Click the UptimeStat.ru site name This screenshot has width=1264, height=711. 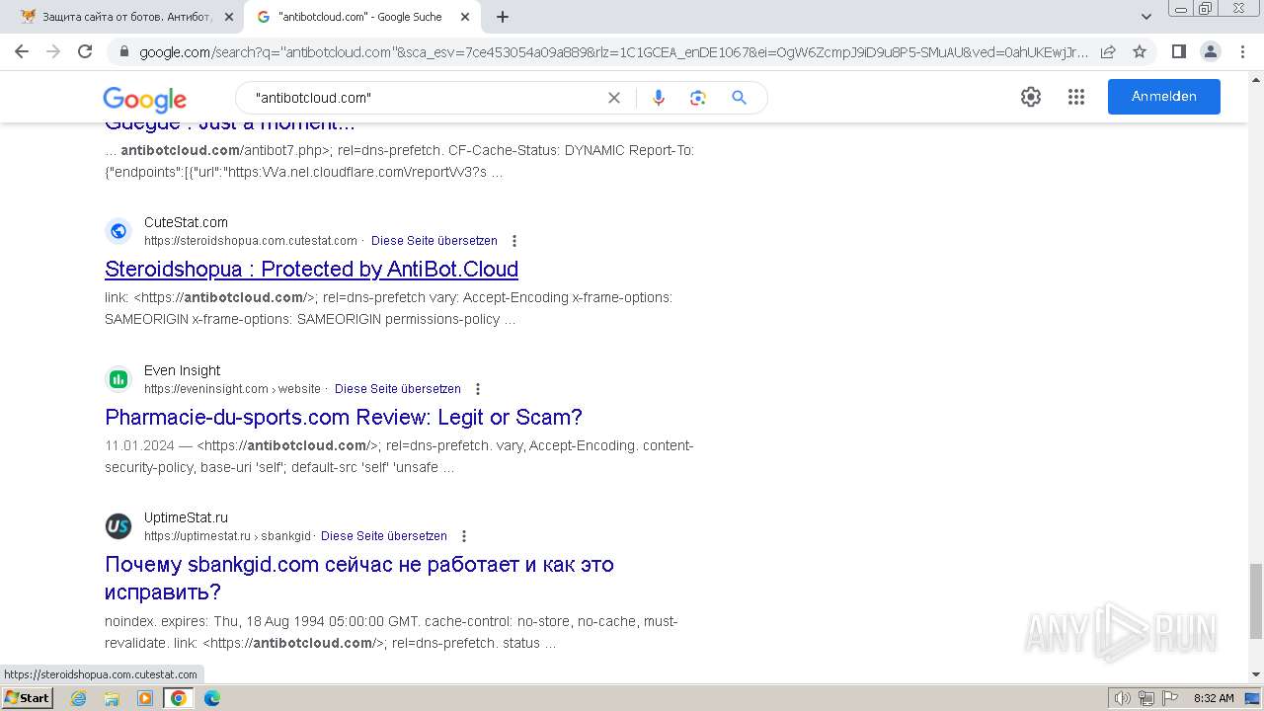[x=186, y=517]
